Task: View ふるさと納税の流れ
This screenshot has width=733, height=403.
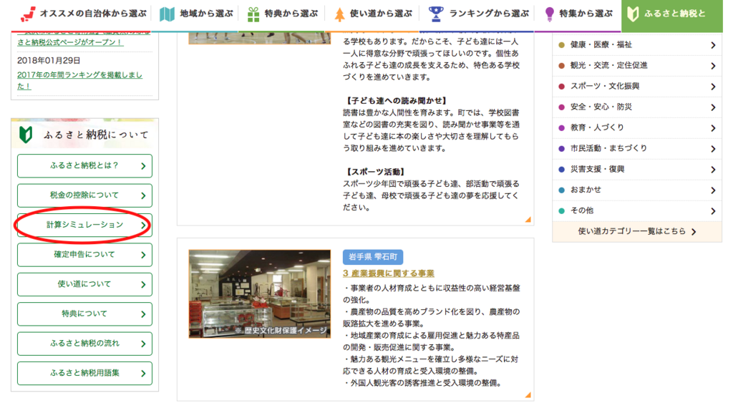Action: tap(84, 344)
